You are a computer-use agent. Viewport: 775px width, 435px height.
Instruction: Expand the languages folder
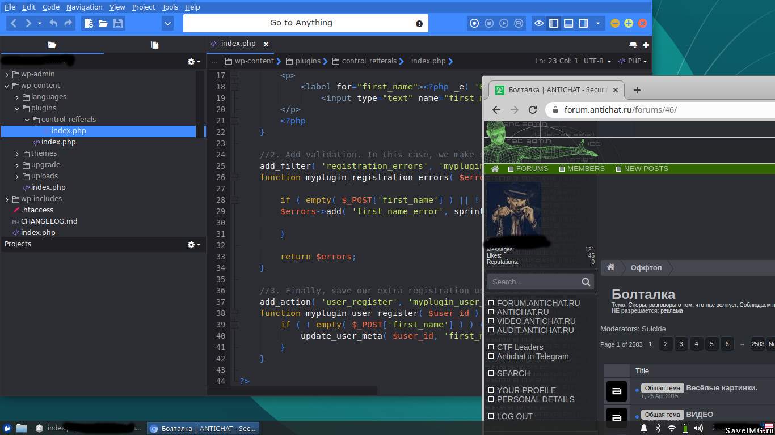pyautogui.click(x=17, y=97)
